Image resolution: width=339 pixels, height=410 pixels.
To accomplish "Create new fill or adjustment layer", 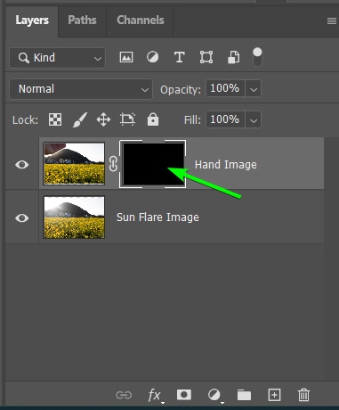I will (x=214, y=396).
